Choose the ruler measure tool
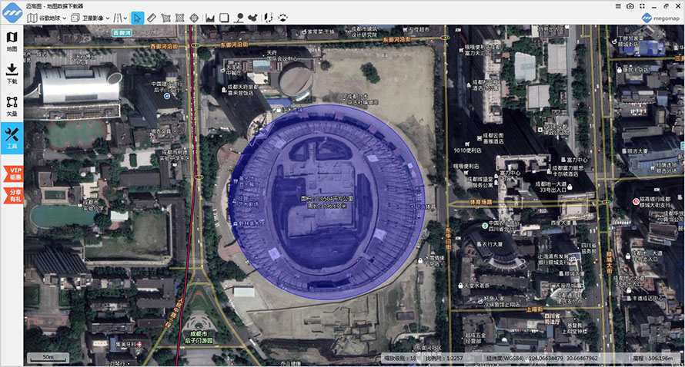685x367 pixels. click(151, 18)
